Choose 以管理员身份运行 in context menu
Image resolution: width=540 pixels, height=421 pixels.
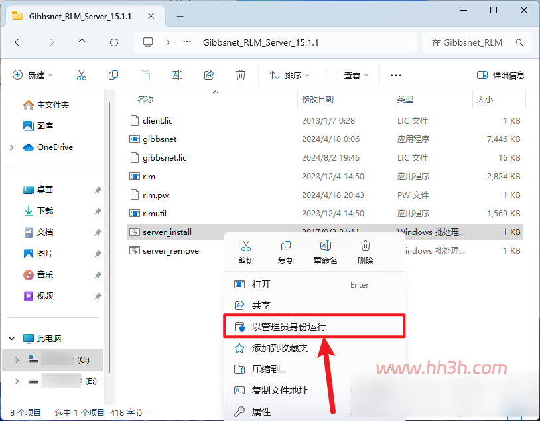click(x=314, y=326)
